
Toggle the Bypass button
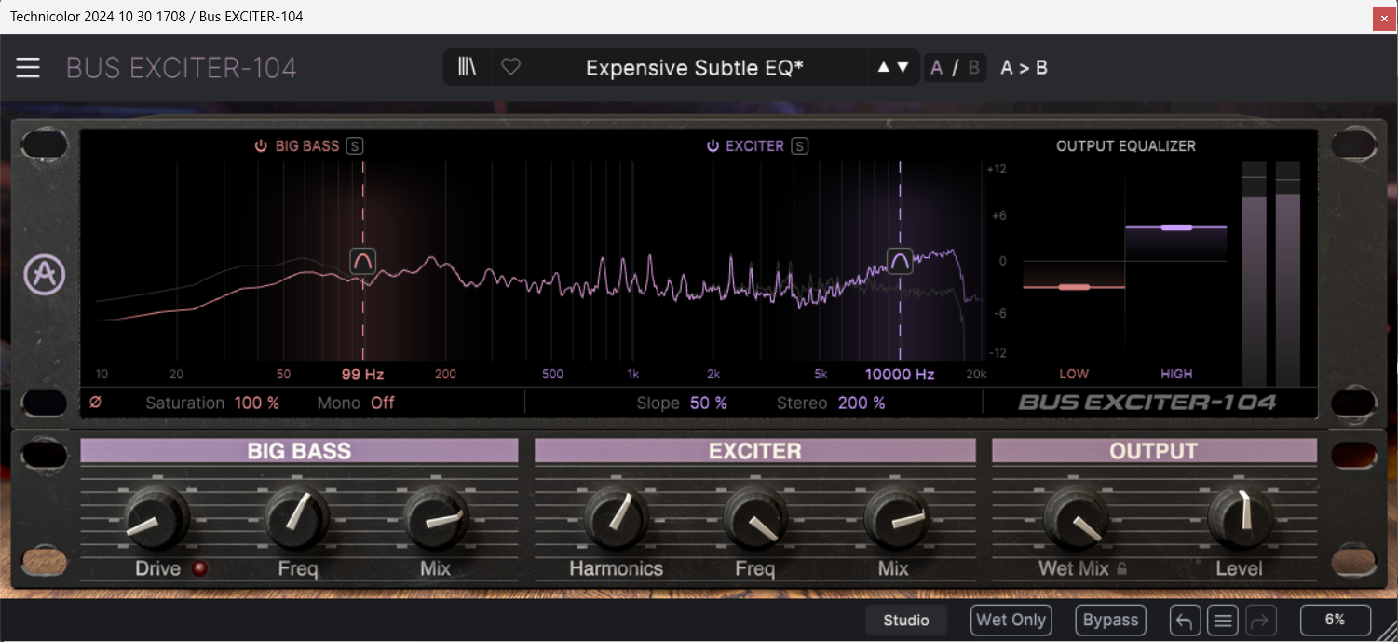[1110, 621]
